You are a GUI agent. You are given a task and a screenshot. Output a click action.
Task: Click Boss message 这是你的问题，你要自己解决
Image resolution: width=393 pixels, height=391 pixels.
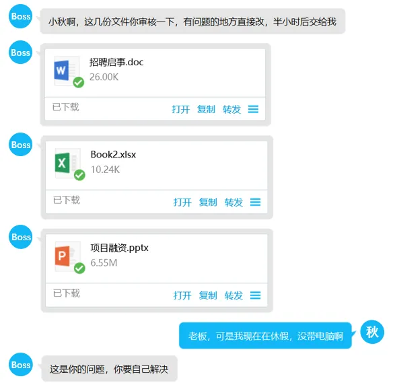[109, 369]
